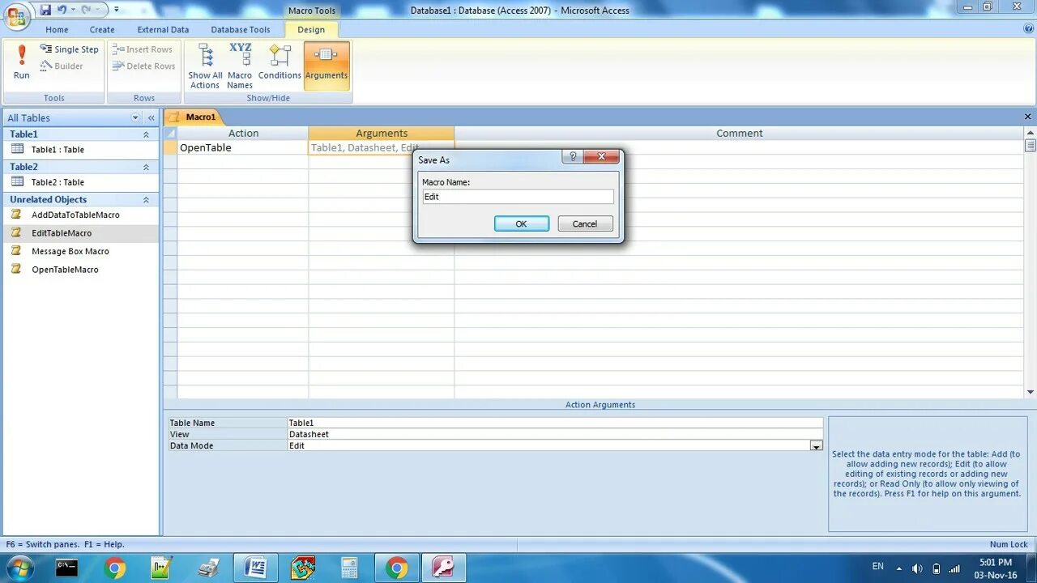Save via Quick Access toolbar icon

pos(45,10)
